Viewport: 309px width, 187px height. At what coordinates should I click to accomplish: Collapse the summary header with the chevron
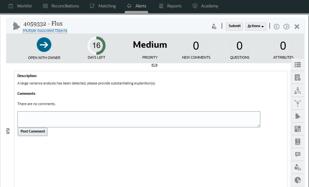tap(154, 65)
